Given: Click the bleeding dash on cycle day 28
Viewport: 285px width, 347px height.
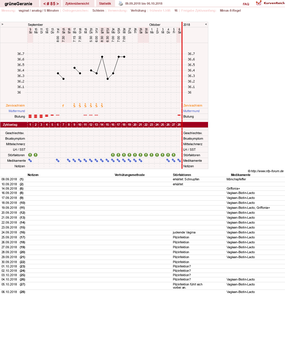Looking at the screenshot, I should [179, 115].
